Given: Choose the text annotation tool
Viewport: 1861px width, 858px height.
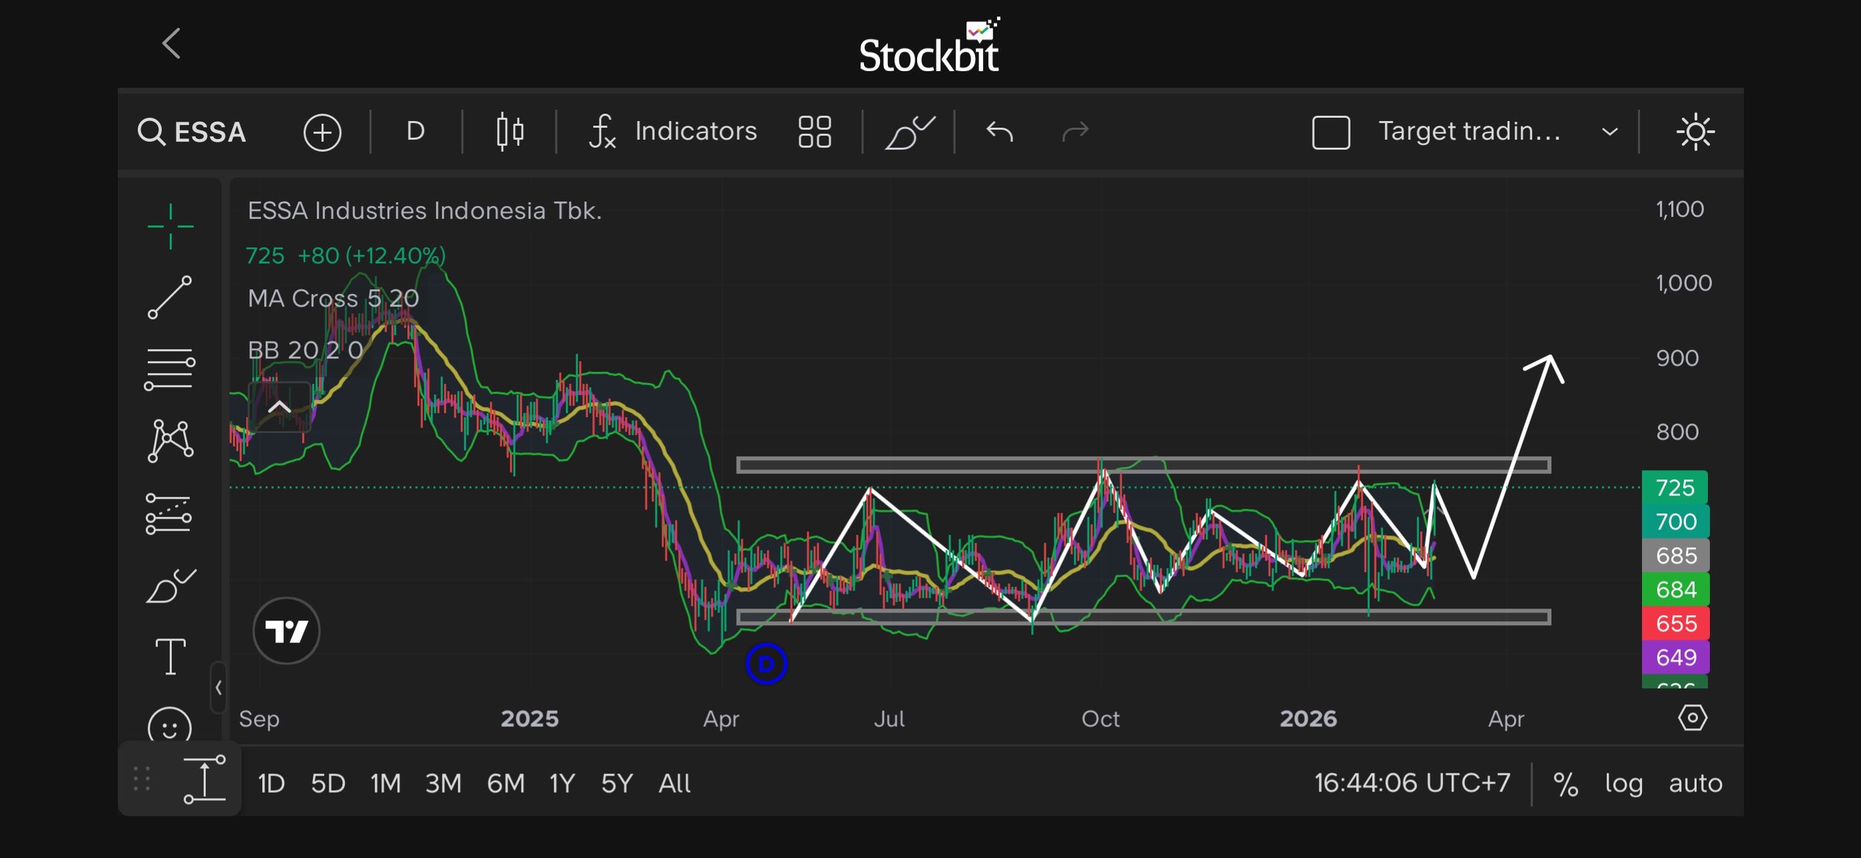Looking at the screenshot, I should click(x=170, y=656).
